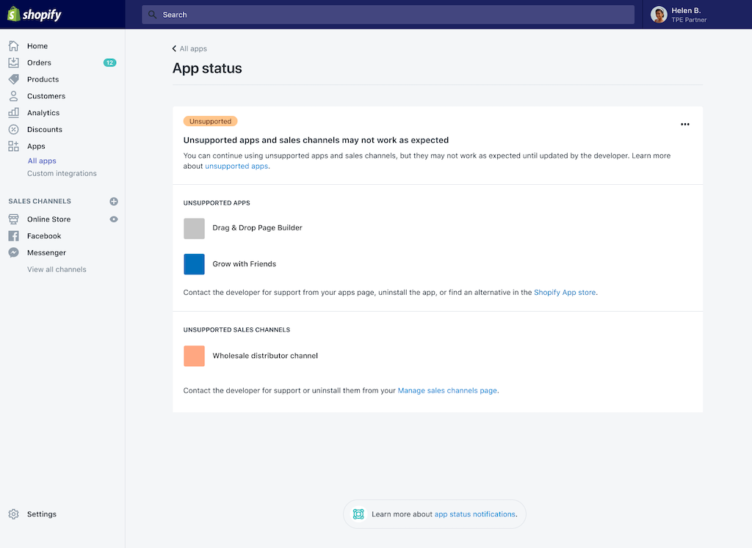Select All apps submenu item
The width and height of the screenshot is (752, 548).
point(42,161)
